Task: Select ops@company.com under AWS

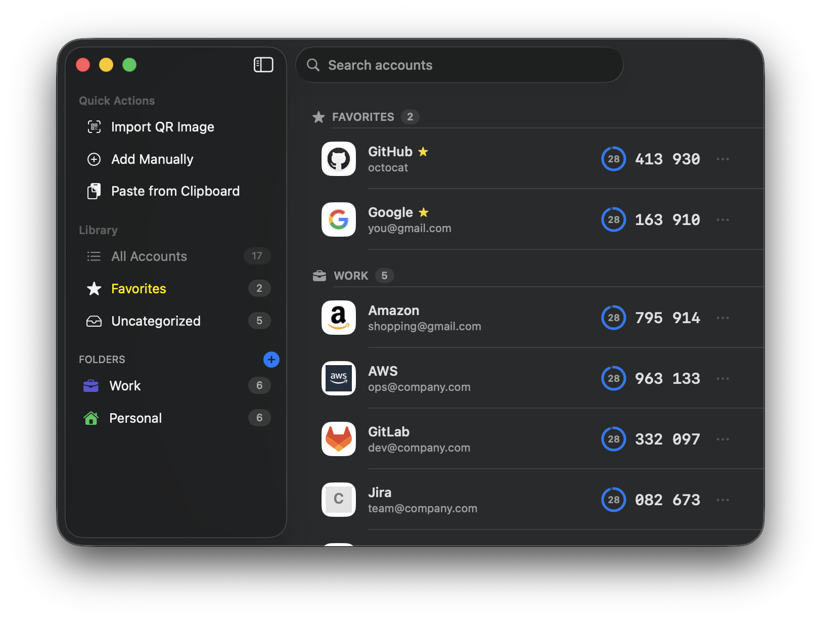Action: point(419,387)
